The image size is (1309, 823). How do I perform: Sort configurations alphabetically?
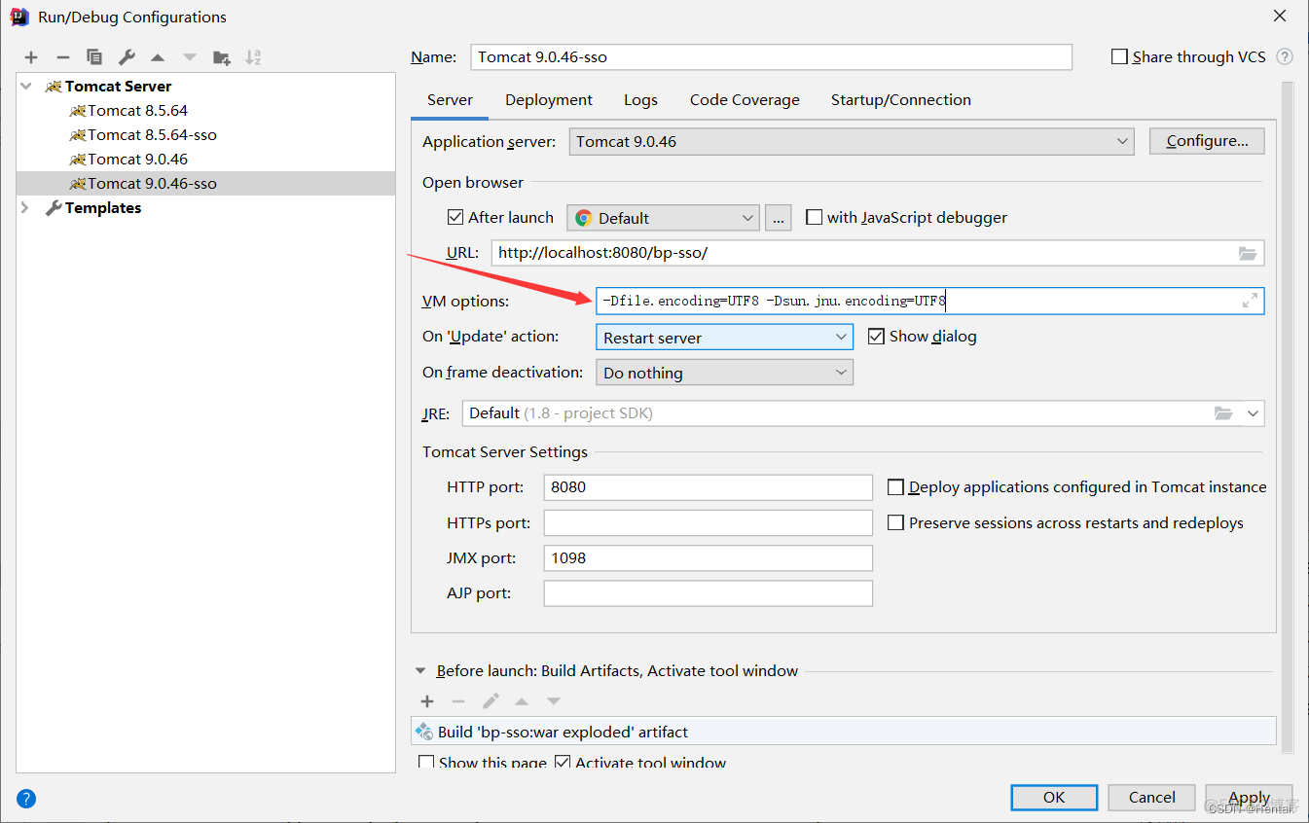(x=253, y=57)
